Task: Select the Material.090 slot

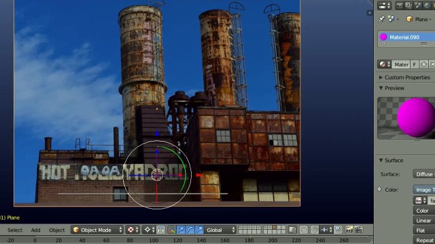Action: [x=406, y=37]
